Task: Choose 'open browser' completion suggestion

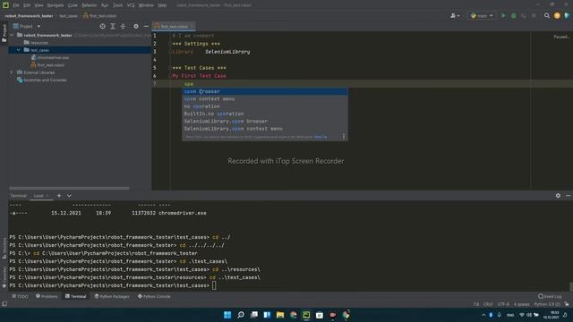Action: coord(265,91)
